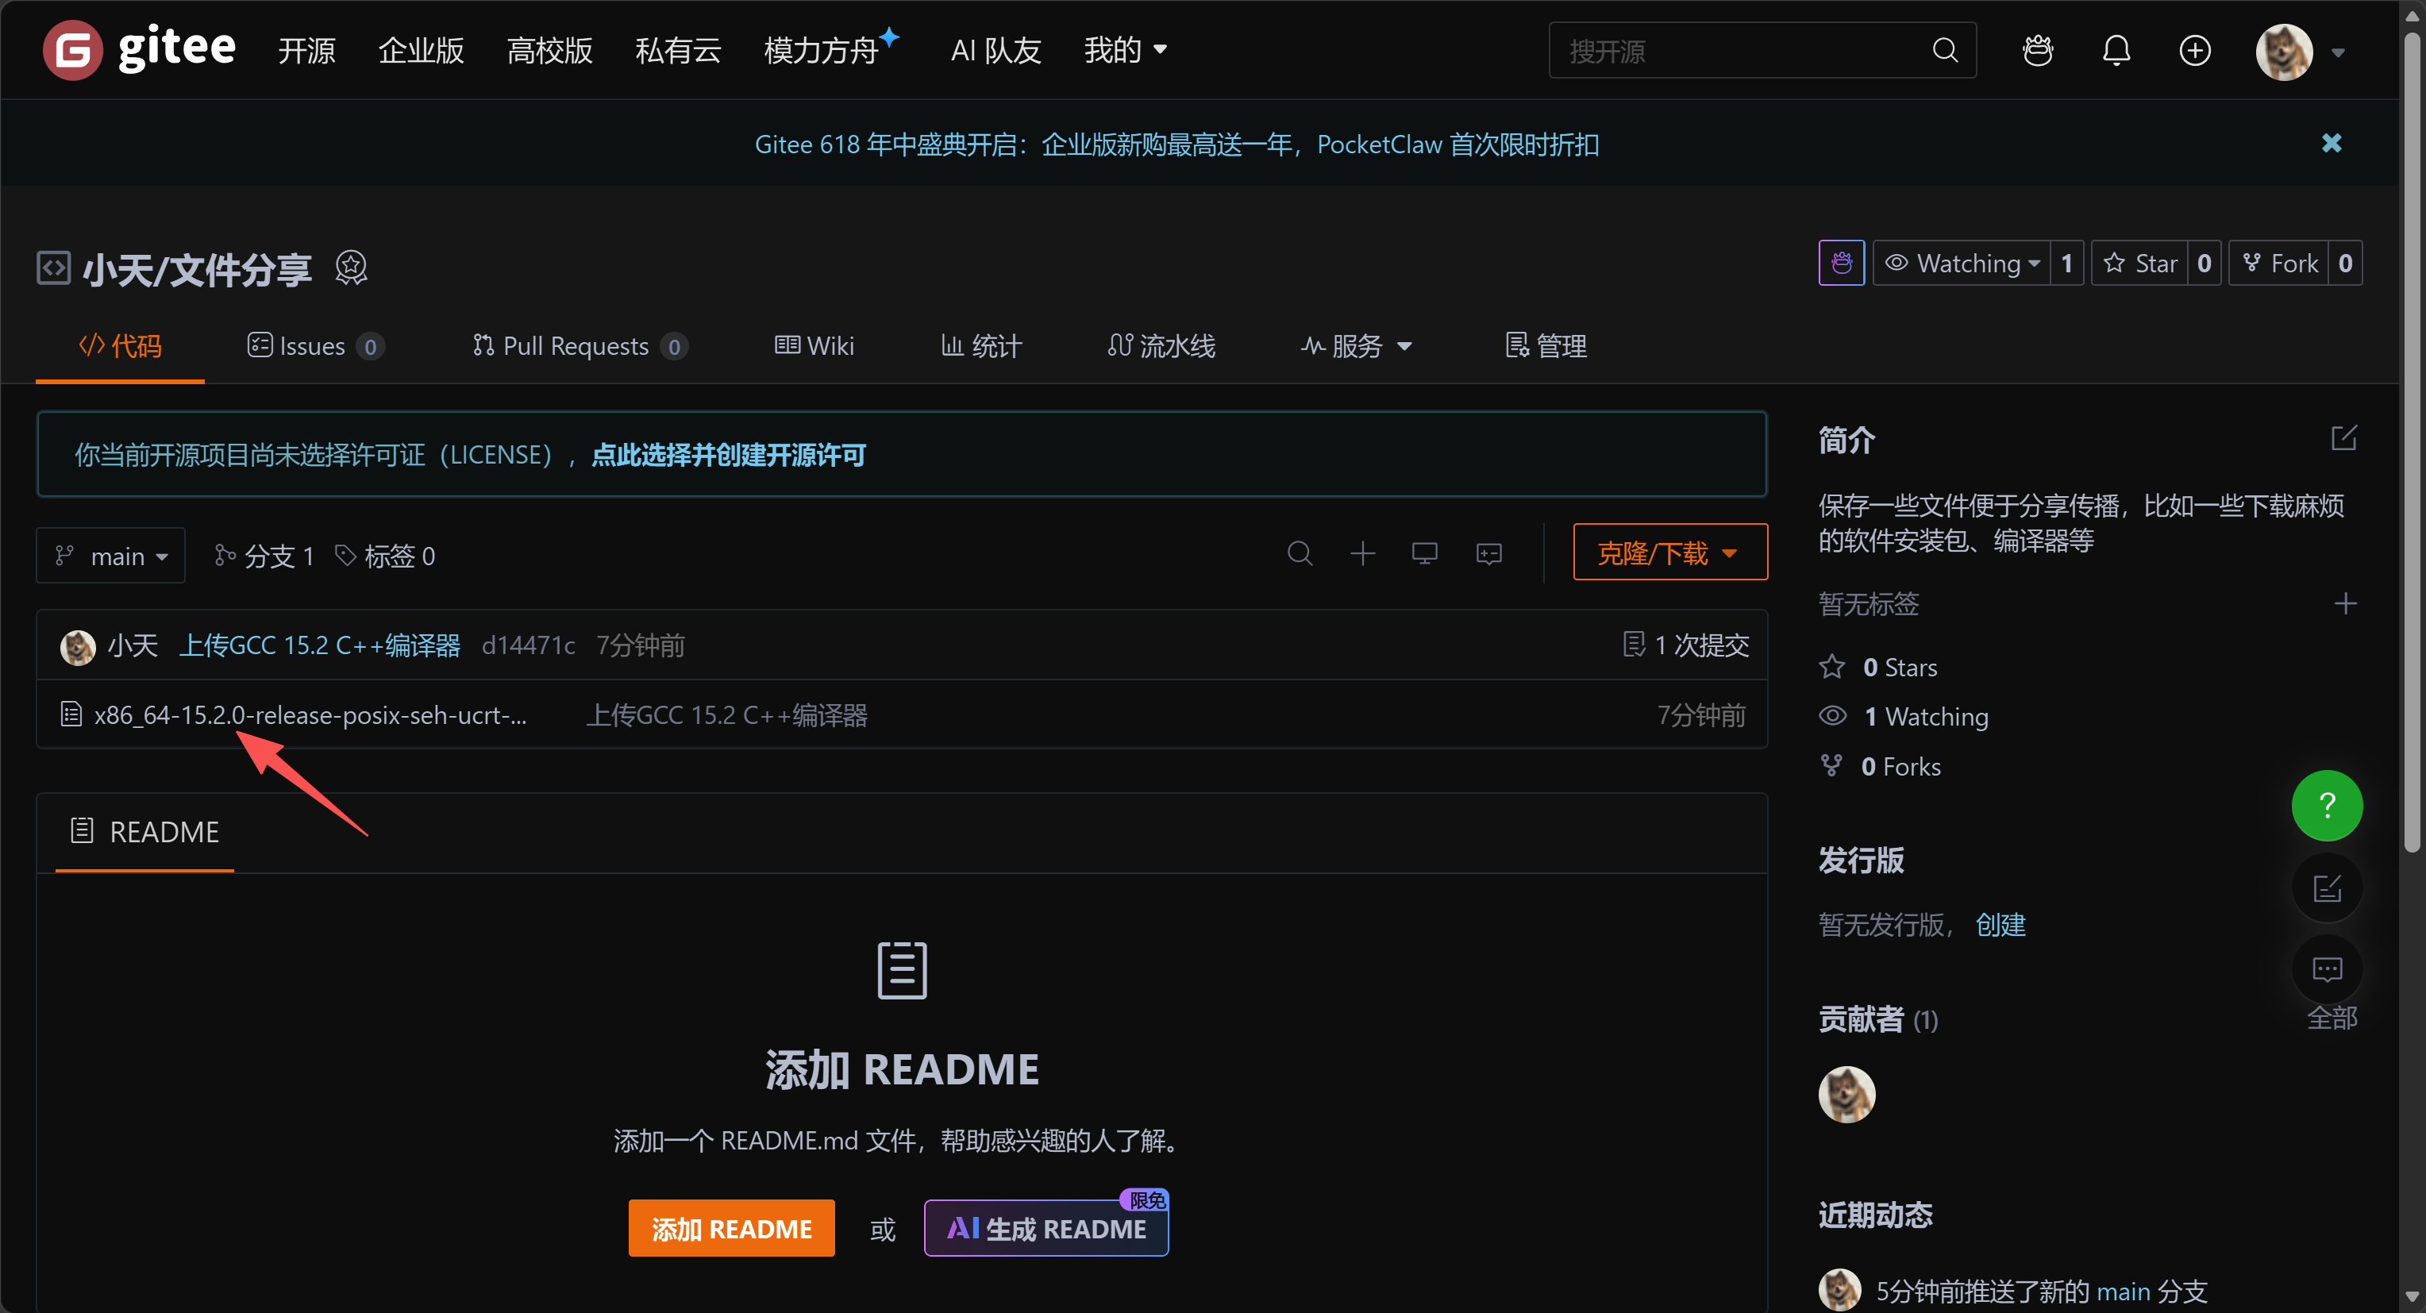The width and height of the screenshot is (2426, 1313).
Task: View 1 次提交 history
Action: pos(1686,645)
